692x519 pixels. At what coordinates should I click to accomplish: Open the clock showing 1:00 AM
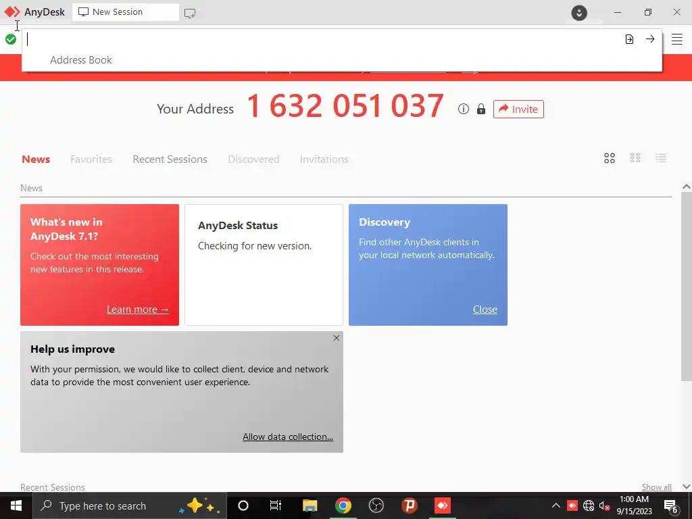coord(634,505)
